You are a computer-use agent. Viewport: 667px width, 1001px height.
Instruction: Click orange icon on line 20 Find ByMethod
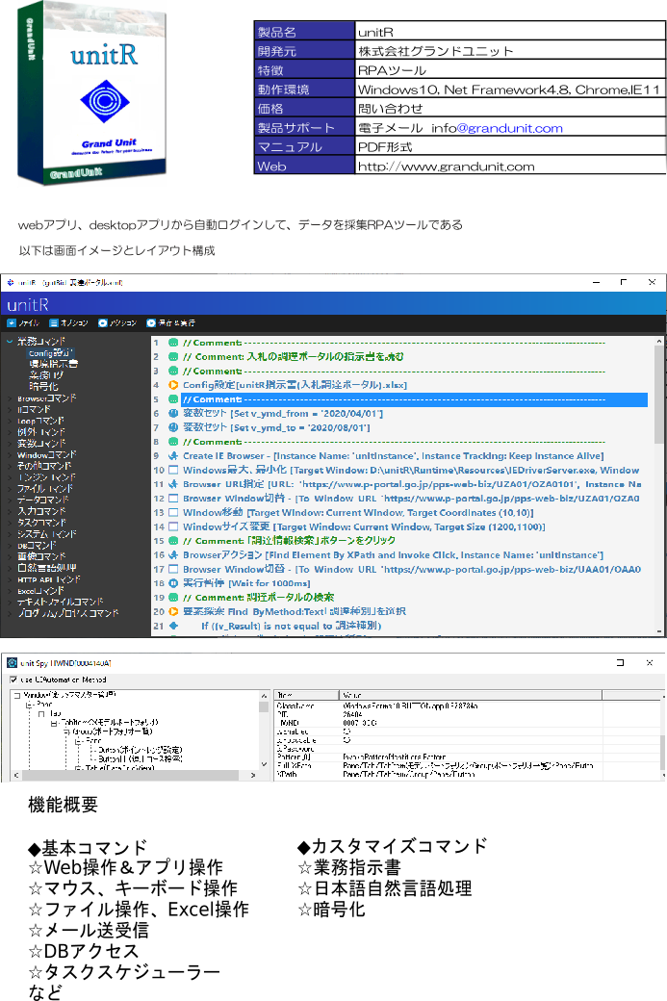coord(173,611)
